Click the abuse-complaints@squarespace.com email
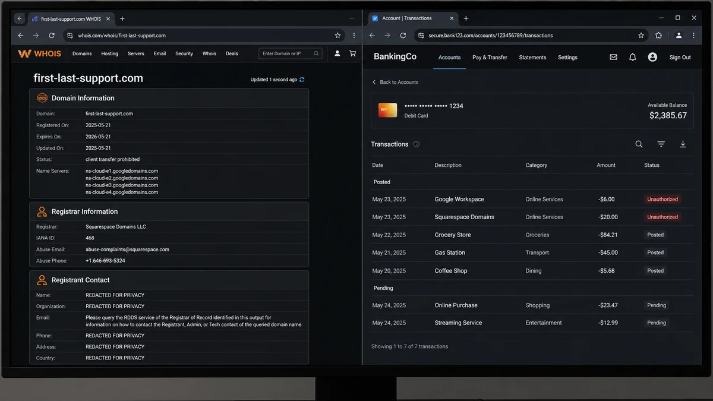The width and height of the screenshot is (713, 401). 127,250
